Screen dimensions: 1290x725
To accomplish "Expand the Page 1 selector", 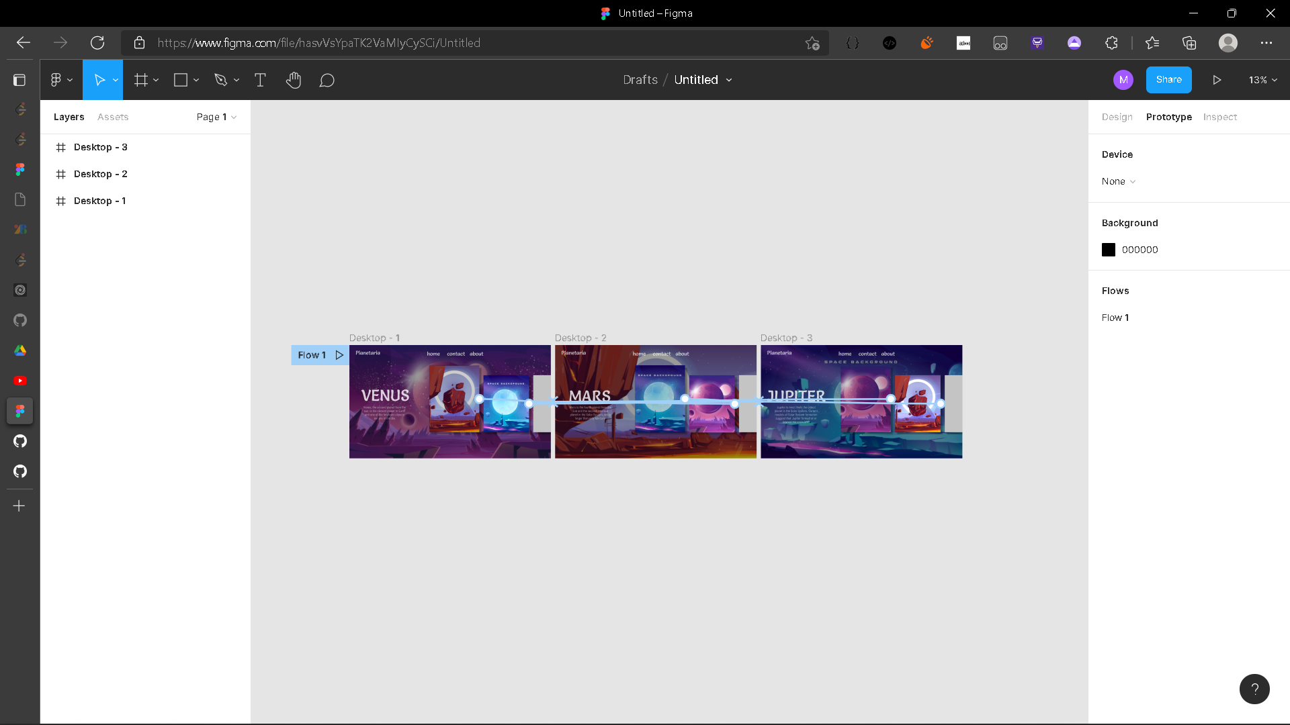I will [216, 117].
